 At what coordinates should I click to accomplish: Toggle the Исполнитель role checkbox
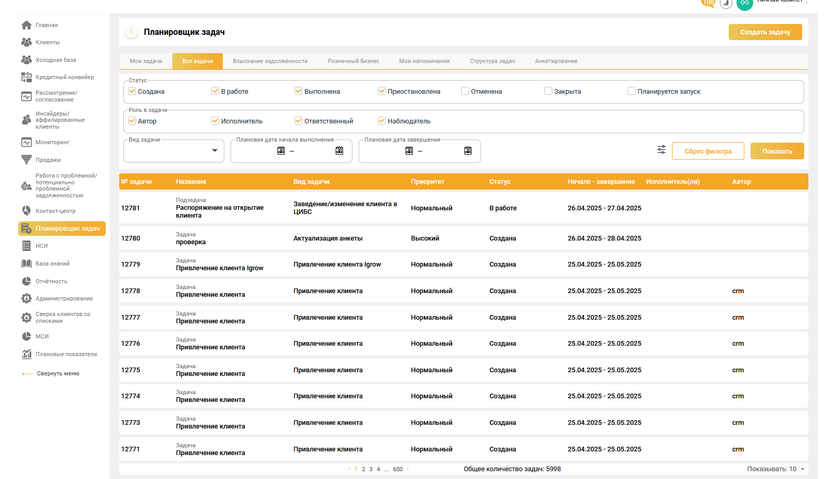(x=215, y=121)
